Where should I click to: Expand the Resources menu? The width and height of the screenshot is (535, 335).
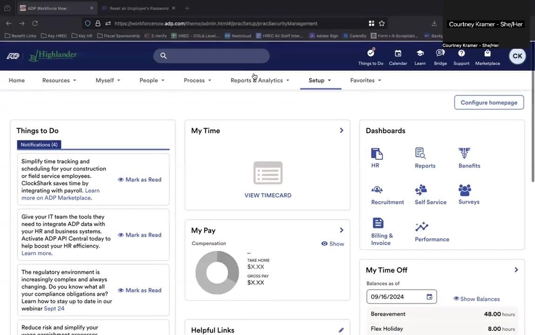pyautogui.click(x=59, y=80)
